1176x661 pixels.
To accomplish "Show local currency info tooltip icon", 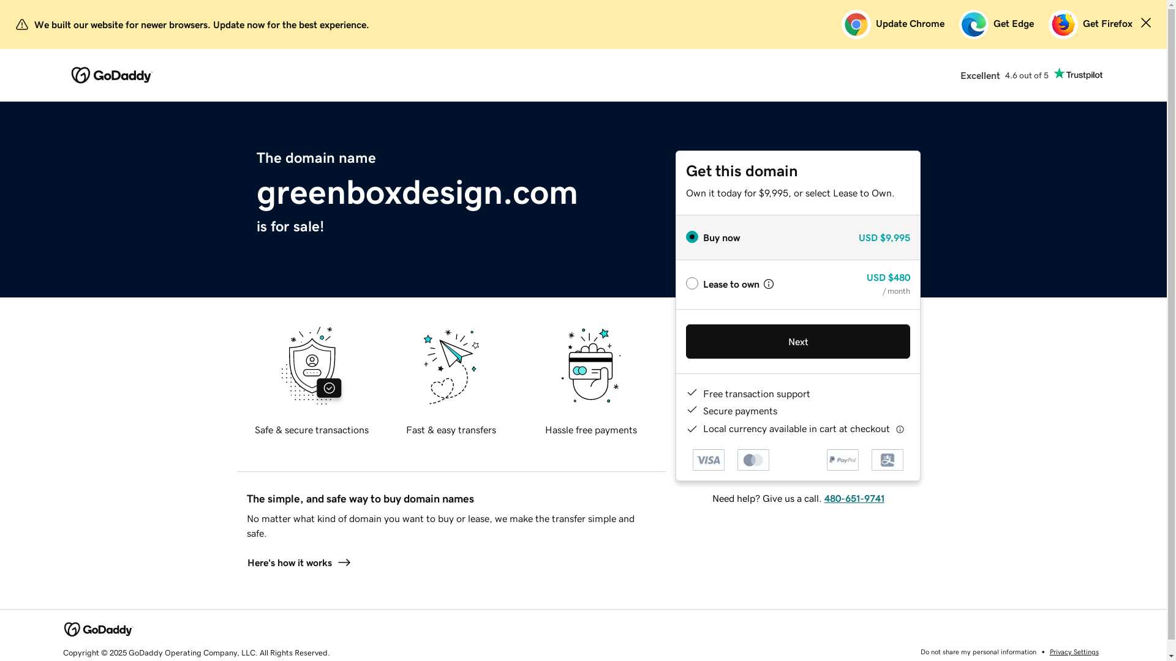I will (900, 430).
